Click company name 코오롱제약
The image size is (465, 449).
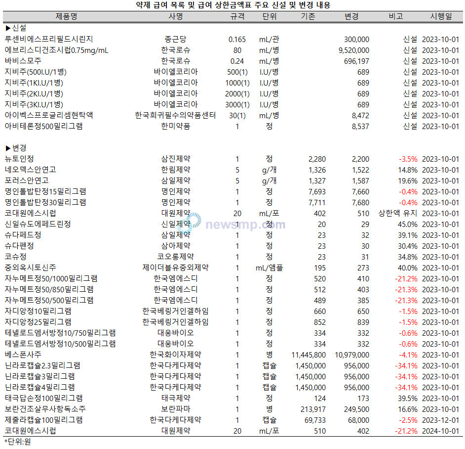[x=176, y=257]
